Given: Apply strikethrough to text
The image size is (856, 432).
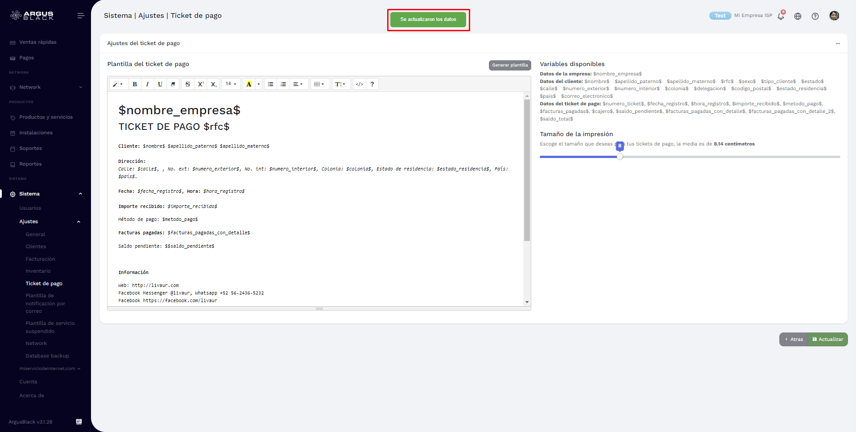Looking at the screenshot, I should click(188, 84).
